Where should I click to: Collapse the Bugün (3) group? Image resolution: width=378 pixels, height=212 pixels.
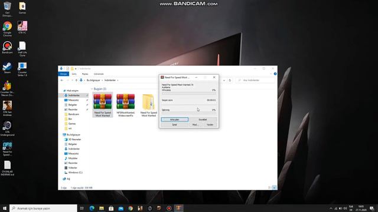(92, 89)
